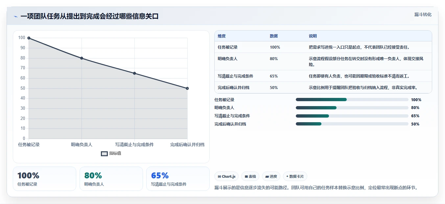Screen dimensions: 445x204
Task: Click the 说明 column header
Action: pos(313,36)
